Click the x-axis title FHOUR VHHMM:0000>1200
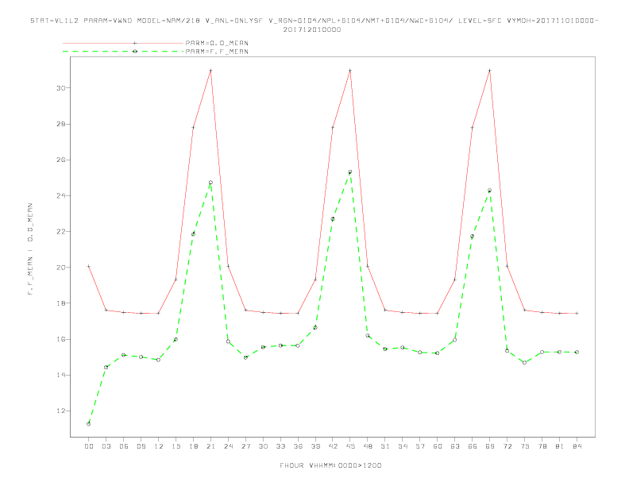Screen dimensions: 629x486 (330, 465)
